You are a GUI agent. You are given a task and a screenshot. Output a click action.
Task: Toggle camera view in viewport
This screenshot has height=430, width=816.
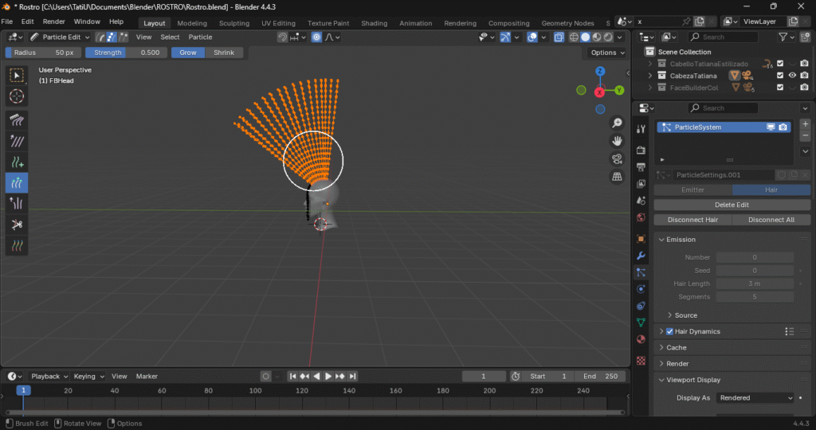(617, 158)
